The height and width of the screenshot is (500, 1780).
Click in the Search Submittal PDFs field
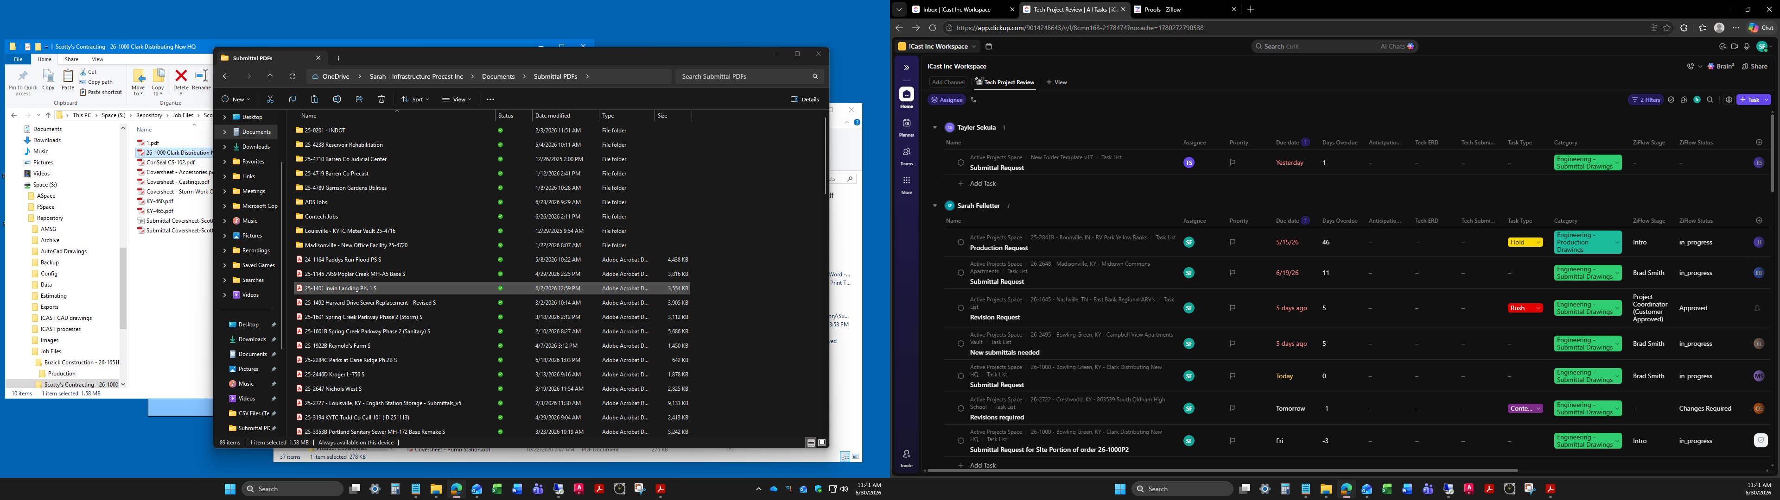point(749,77)
